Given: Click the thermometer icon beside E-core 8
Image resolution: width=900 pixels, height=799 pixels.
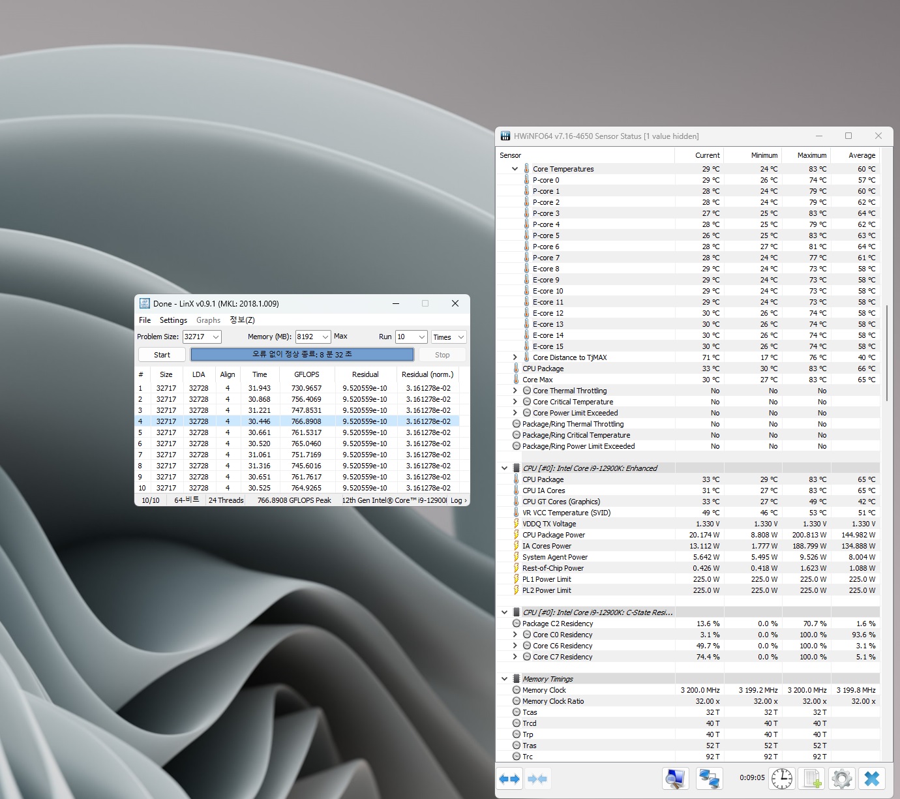Looking at the screenshot, I should [526, 269].
